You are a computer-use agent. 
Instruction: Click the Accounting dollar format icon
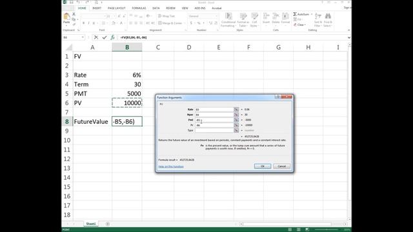(x=191, y=23)
